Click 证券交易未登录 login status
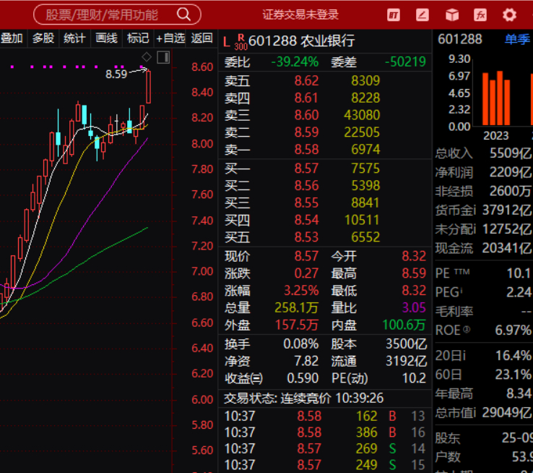The image size is (533, 473). [x=300, y=14]
